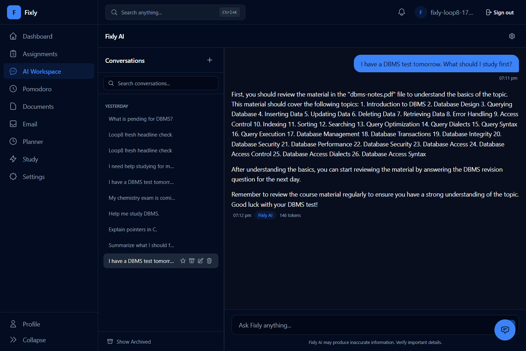526x351 pixels.
Task: Open Fixly AI settings gear
Action: (512, 36)
